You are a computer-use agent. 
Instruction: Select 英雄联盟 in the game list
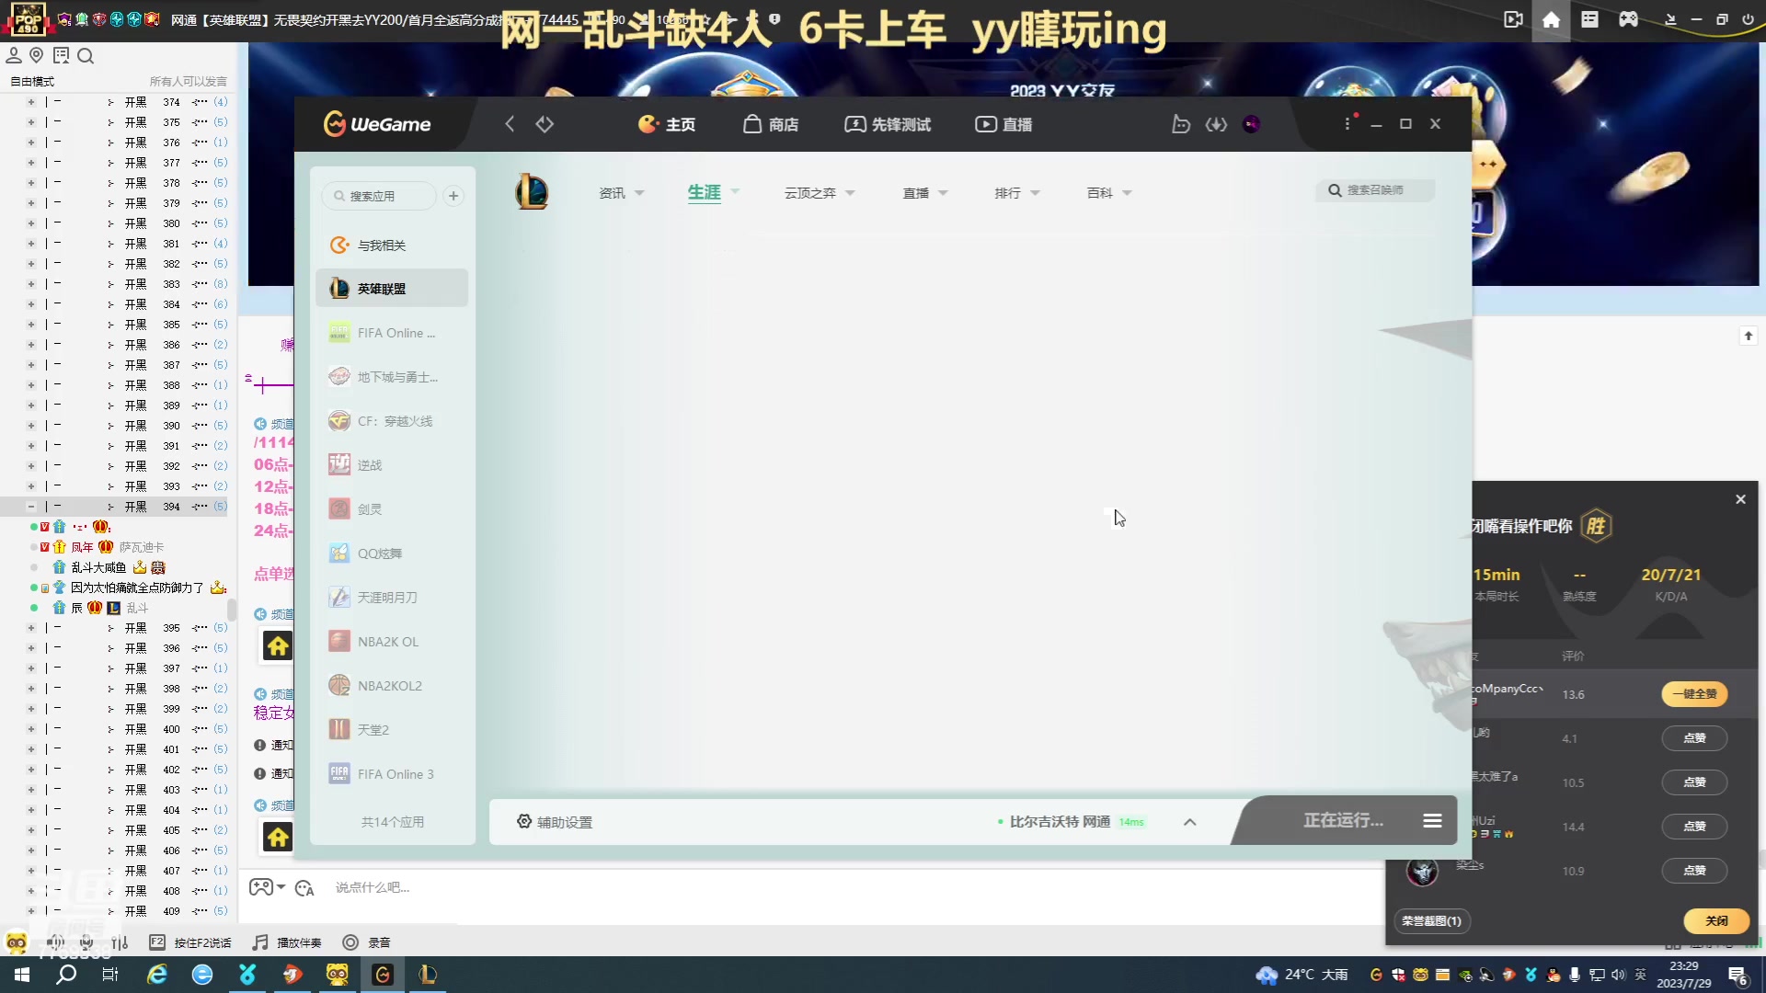click(392, 289)
